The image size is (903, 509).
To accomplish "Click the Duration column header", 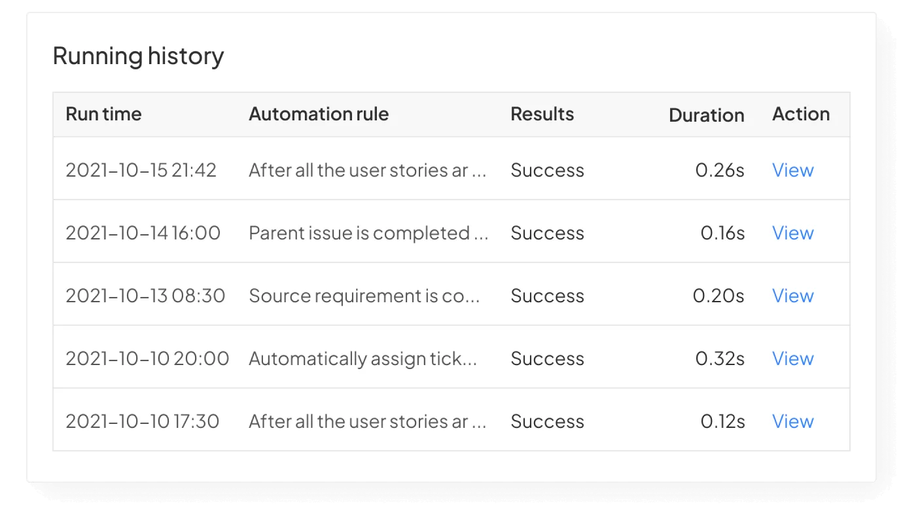I will [706, 115].
